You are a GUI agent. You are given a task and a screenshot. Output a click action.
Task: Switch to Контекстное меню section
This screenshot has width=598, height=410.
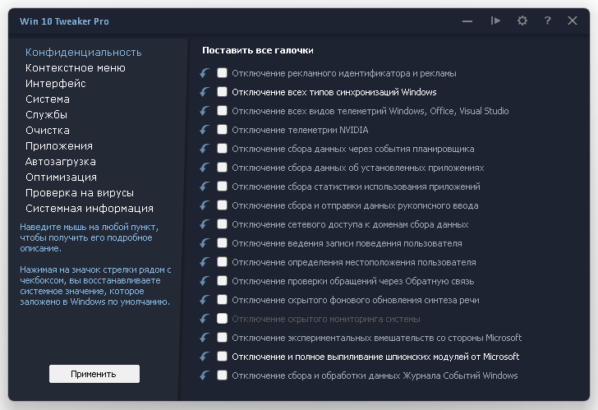[76, 68]
